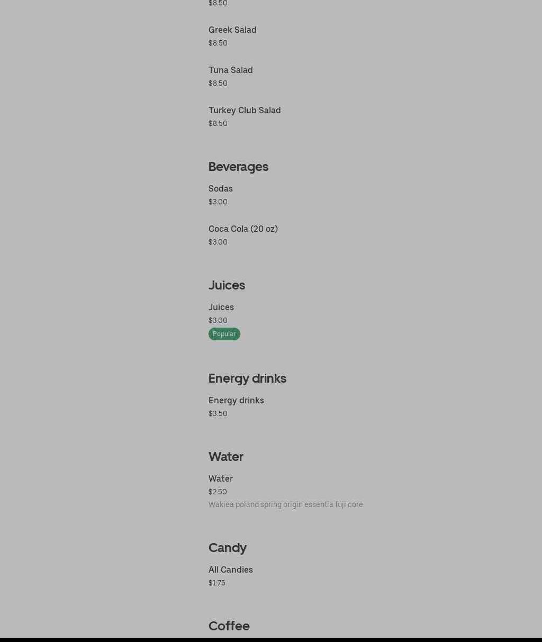Select the Tuna Salad item
Screen dimensions: 542x642
coord(230,70)
